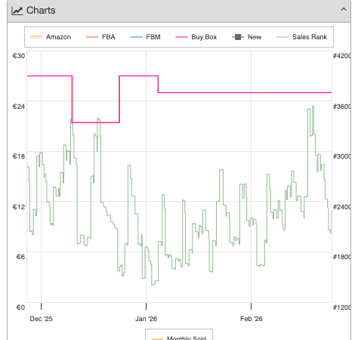Click the Charts panel header title
The image size is (358, 340).
41,11
